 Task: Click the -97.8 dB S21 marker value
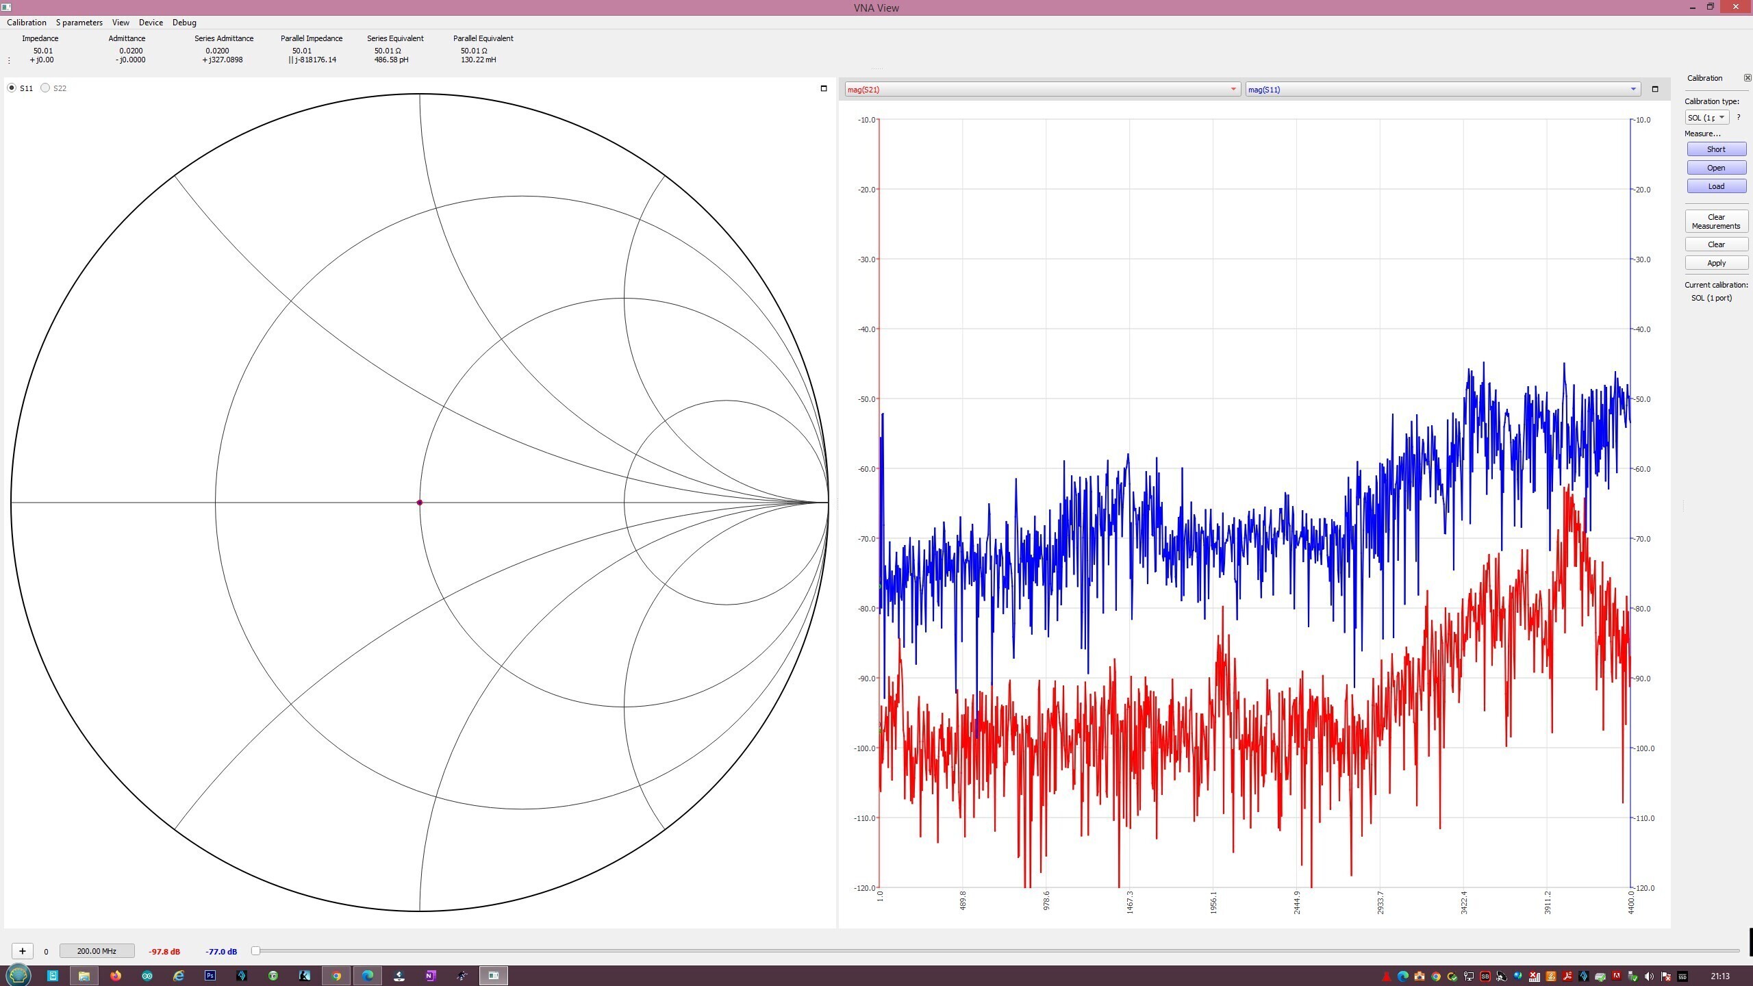tap(164, 952)
